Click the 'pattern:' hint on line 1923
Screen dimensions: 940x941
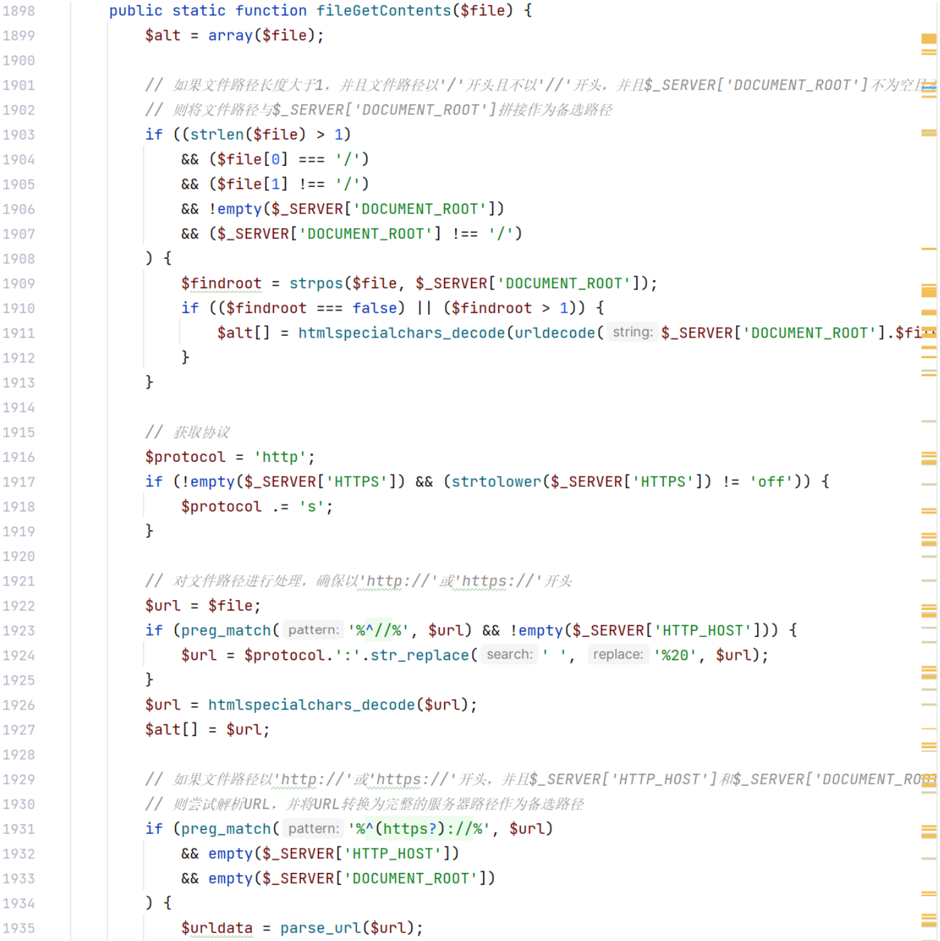(x=313, y=630)
